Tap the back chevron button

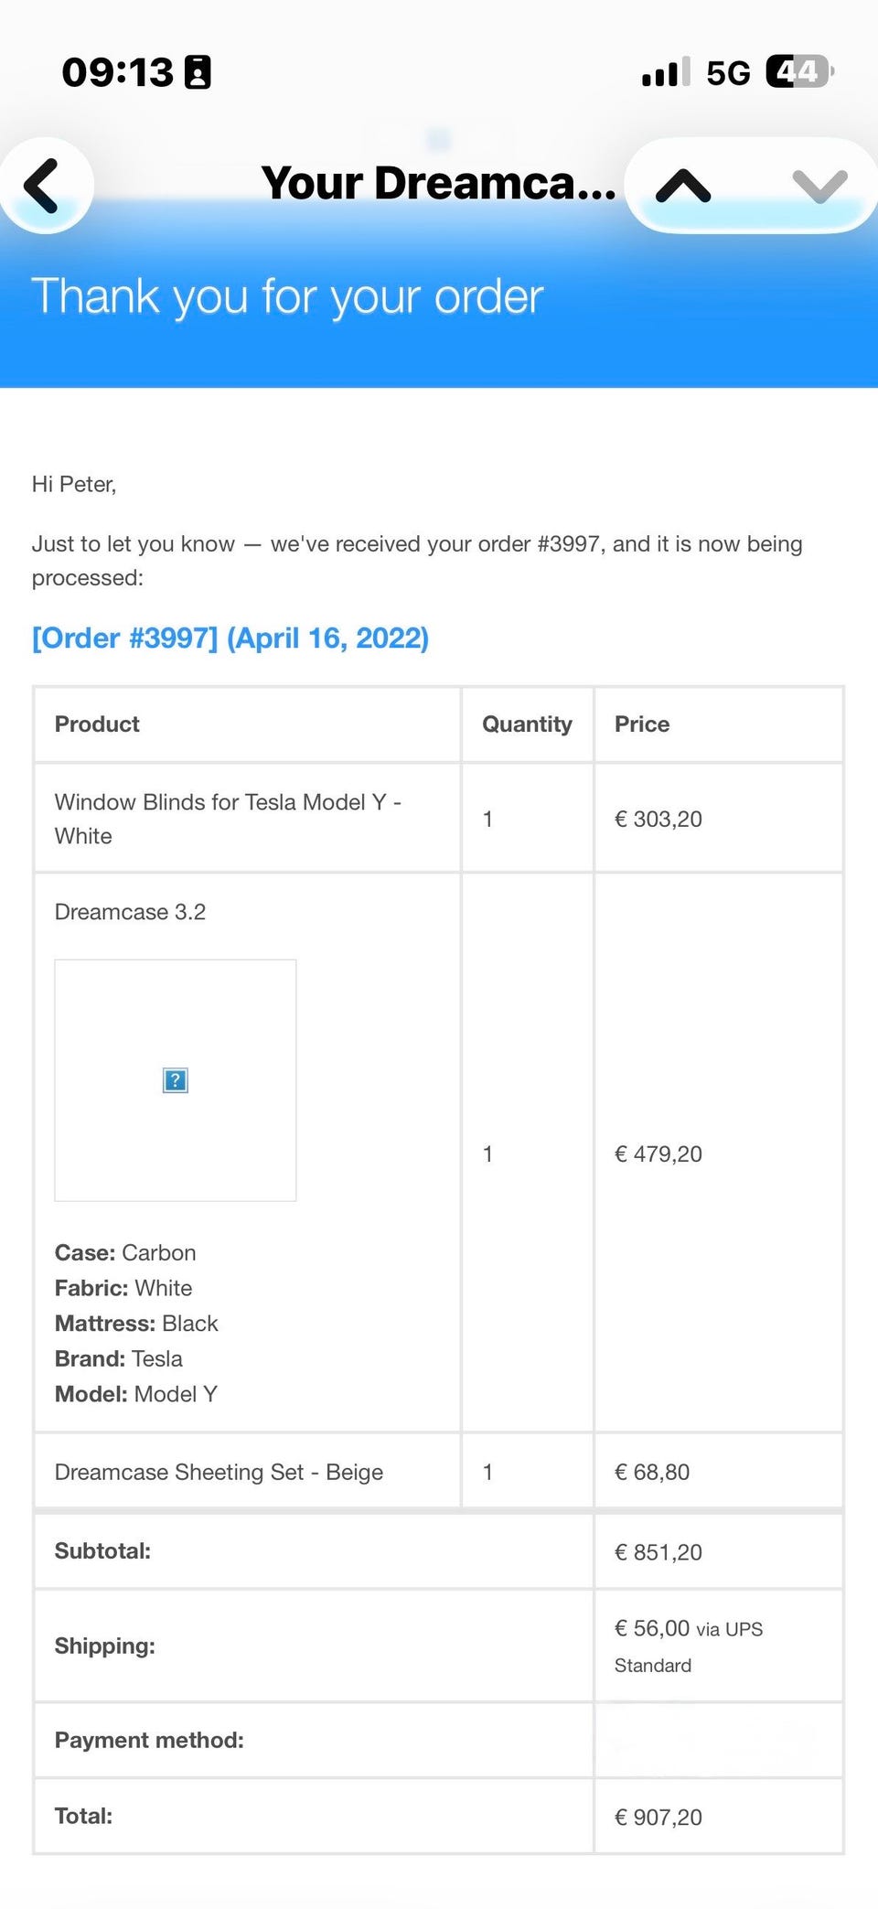43,186
